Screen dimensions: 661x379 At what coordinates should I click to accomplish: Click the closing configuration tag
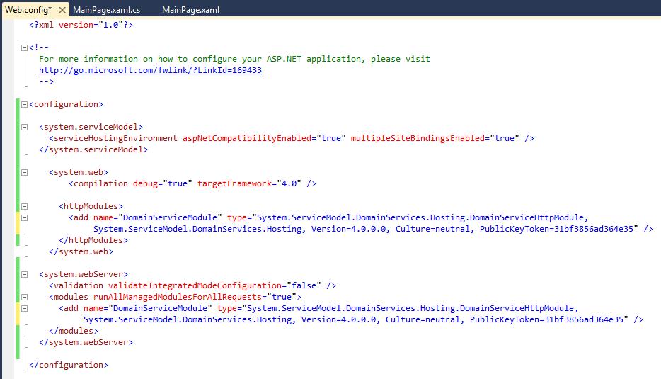point(69,365)
